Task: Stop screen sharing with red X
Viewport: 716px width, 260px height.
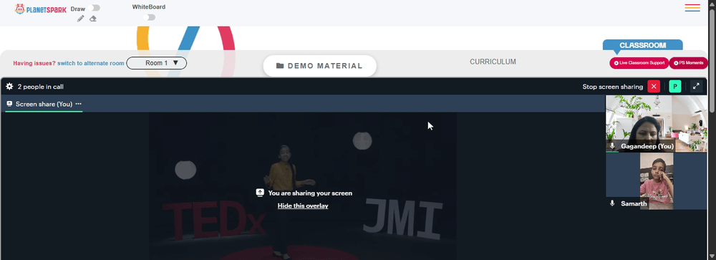Action: [654, 87]
